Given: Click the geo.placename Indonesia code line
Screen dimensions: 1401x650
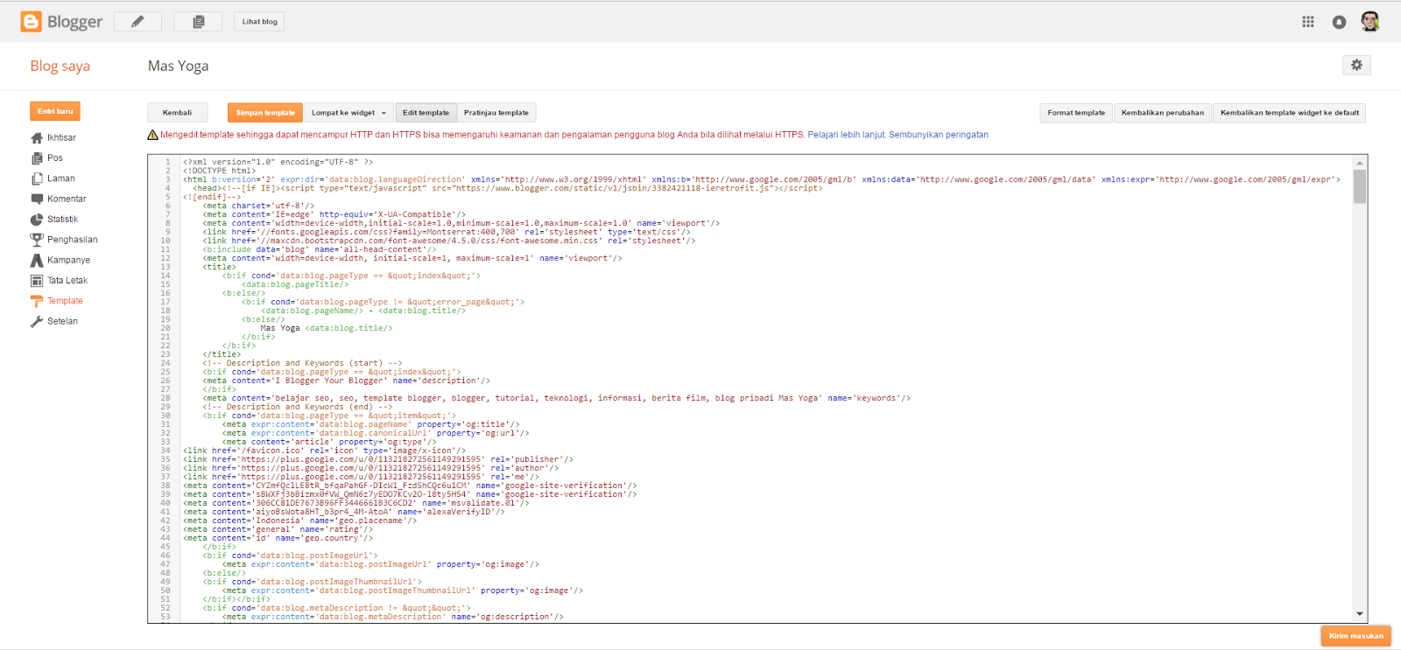Looking at the screenshot, I should [x=299, y=521].
